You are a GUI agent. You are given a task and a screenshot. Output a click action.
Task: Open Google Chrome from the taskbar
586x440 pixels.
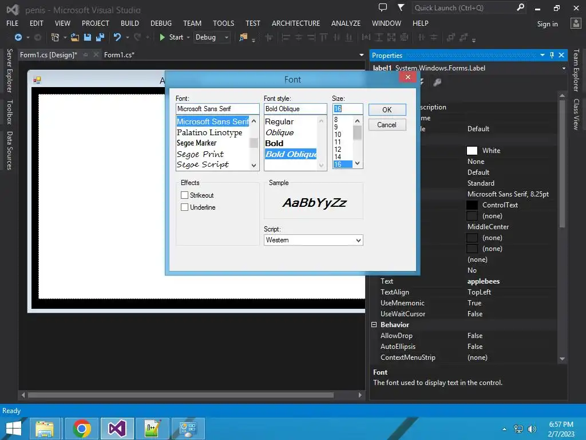pos(82,429)
